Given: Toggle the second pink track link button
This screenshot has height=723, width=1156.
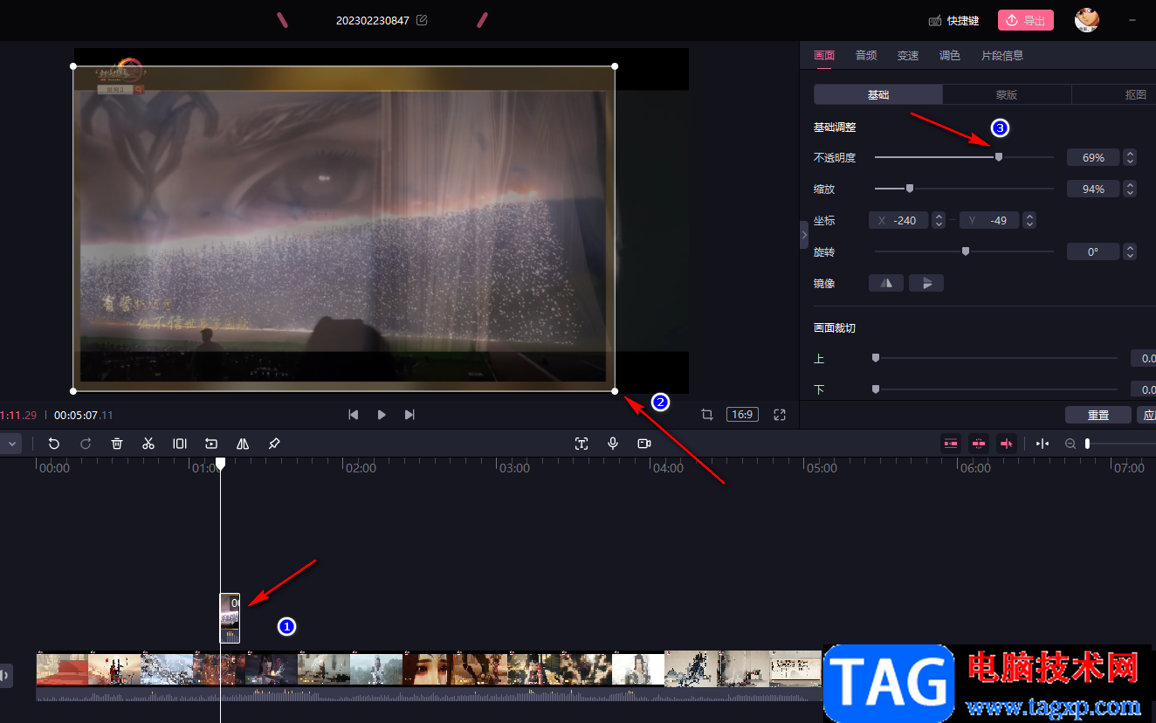Looking at the screenshot, I should (x=978, y=444).
